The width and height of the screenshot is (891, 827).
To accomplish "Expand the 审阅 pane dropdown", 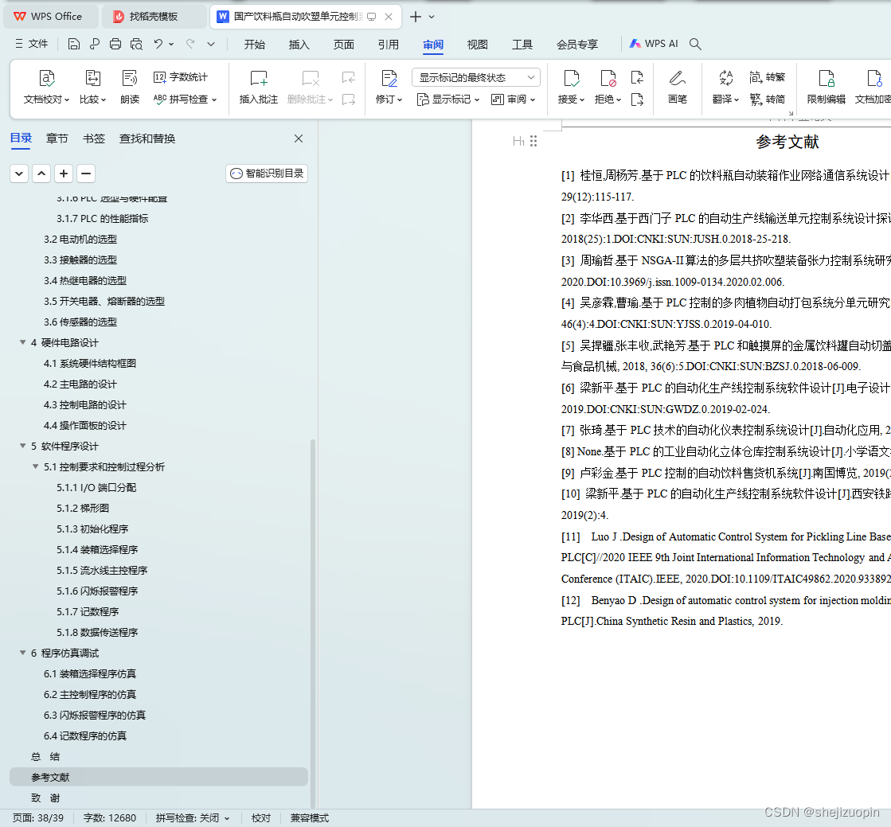I will [x=513, y=99].
